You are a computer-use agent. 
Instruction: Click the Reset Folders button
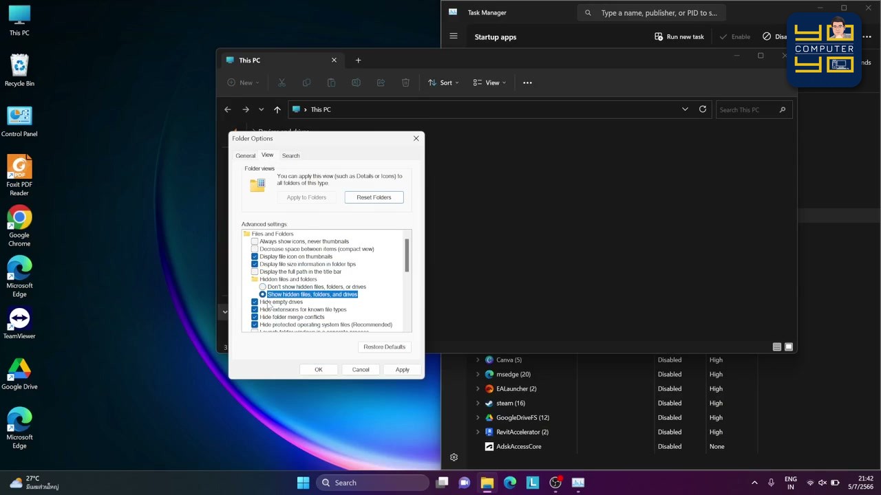(374, 197)
